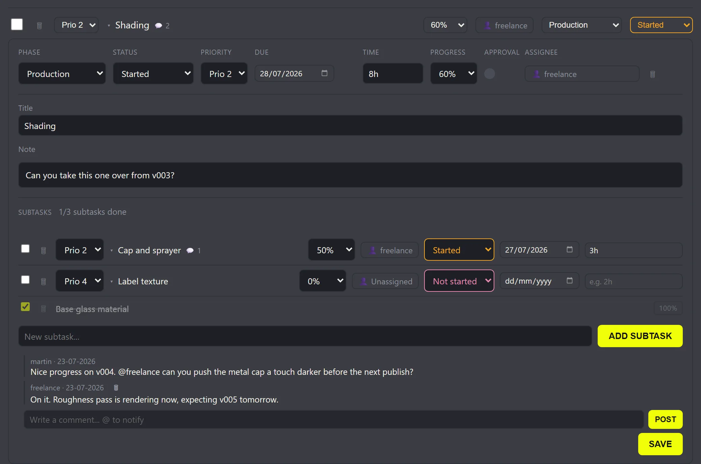Viewport: 701px width, 464px height.
Task: Open Shading task comments bubble icon
Action: click(158, 26)
